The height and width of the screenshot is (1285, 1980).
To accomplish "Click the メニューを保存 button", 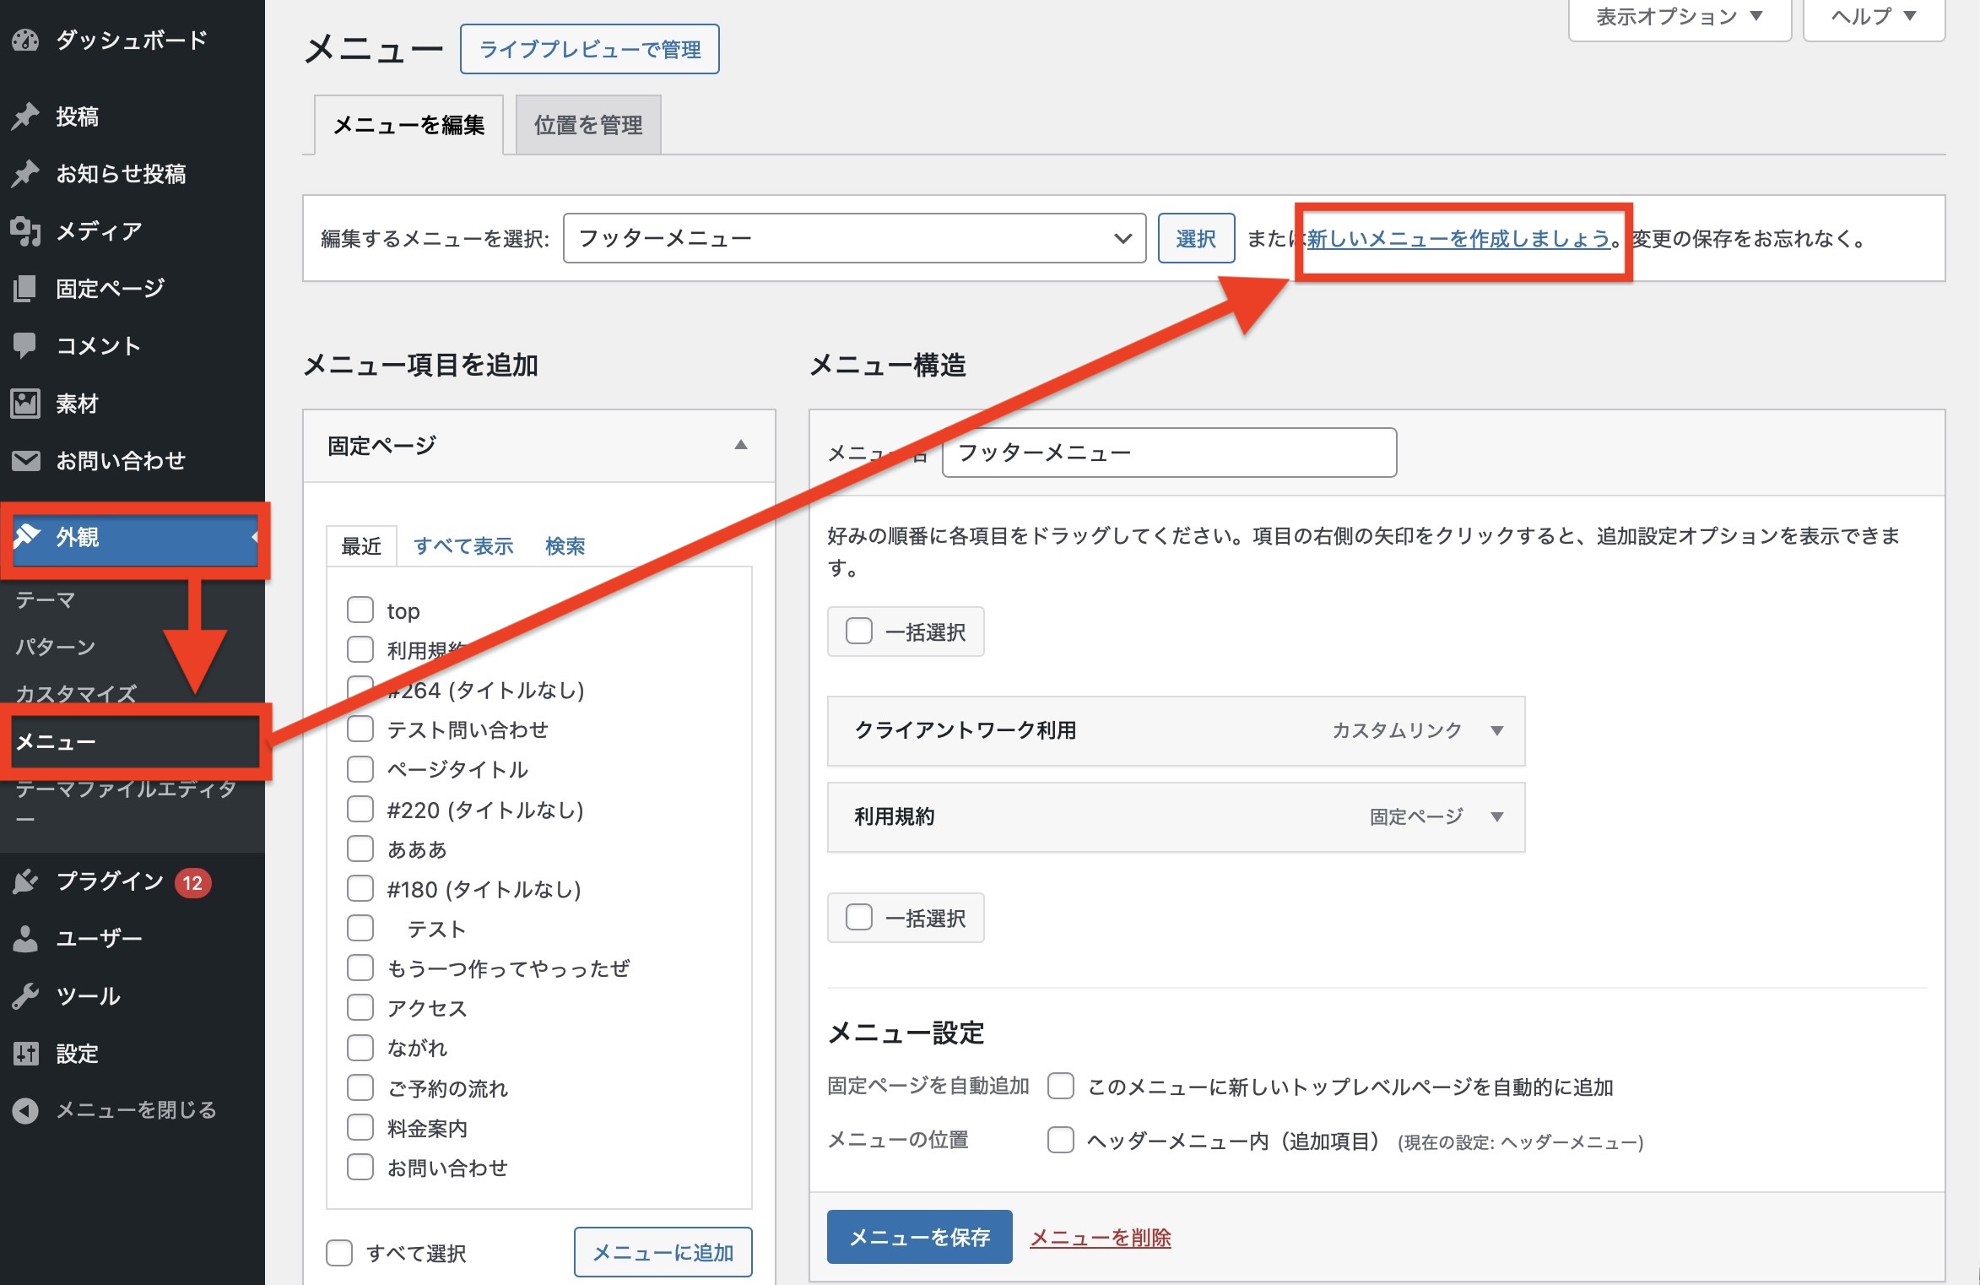I will pos(918,1237).
